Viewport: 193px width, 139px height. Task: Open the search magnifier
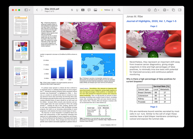tap(119, 10)
